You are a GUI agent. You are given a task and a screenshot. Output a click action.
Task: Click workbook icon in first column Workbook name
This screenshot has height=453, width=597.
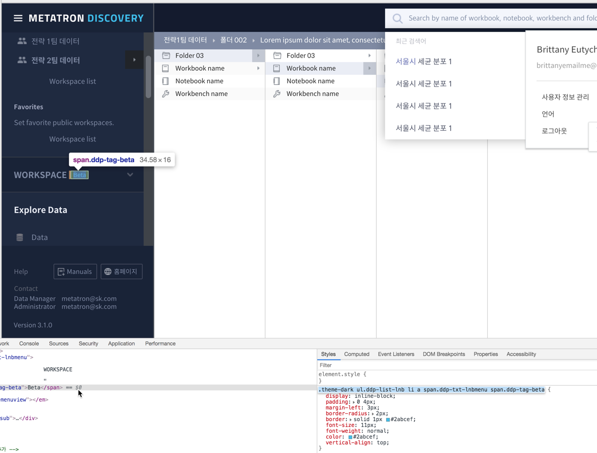[x=165, y=68]
